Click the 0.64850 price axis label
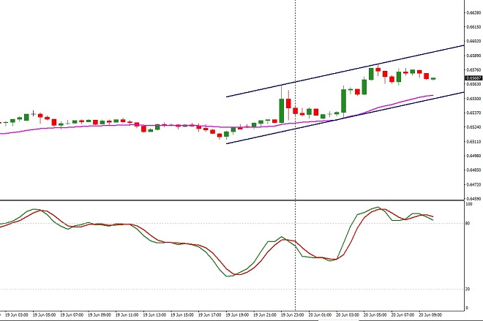Screen dimensions: 483x321 click(473, 170)
